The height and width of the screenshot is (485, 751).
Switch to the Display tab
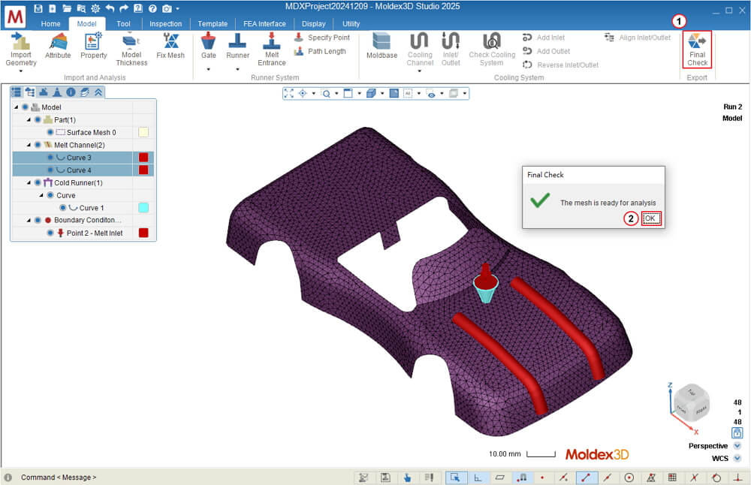pyautogui.click(x=314, y=24)
